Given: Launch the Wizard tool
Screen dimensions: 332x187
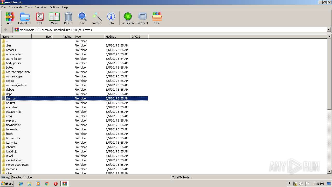Looking at the screenshot, I should click(x=97, y=18).
